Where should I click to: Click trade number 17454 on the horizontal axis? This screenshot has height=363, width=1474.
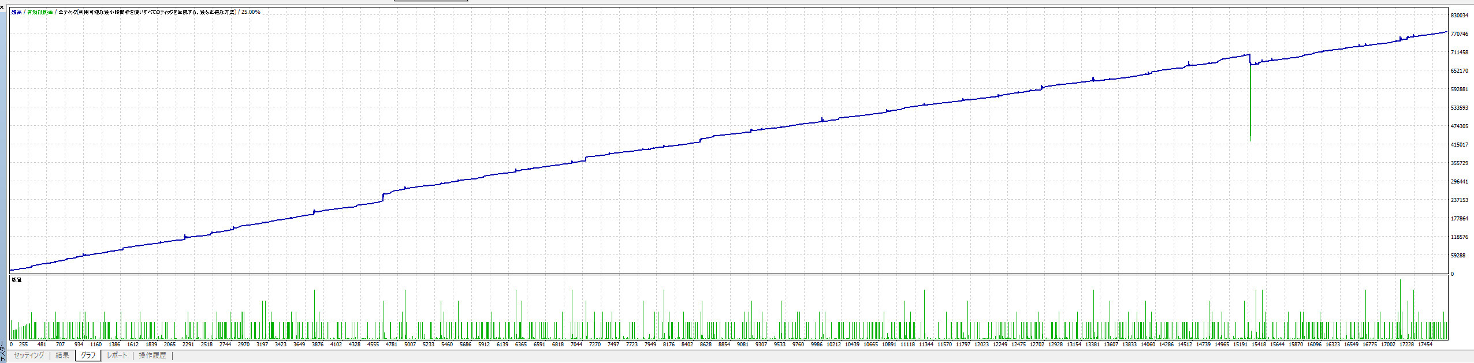tap(1425, 345)
